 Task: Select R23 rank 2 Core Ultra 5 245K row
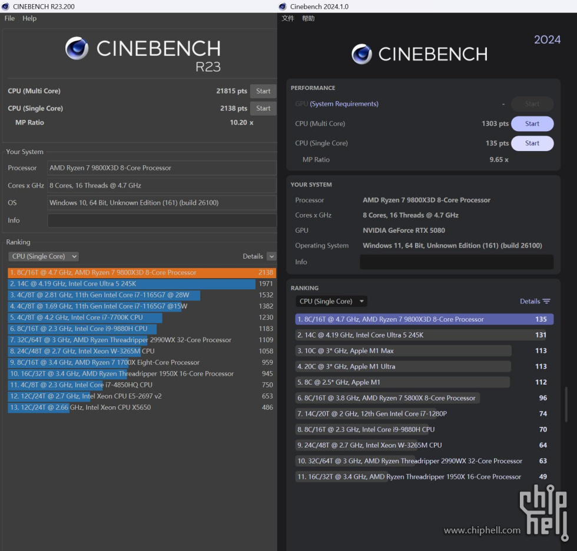(x=142, y=284)
